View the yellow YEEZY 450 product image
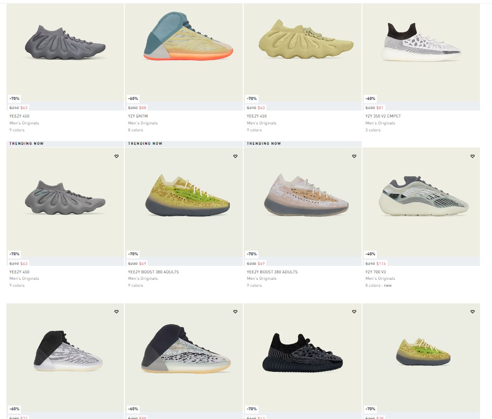 (306, 39)
